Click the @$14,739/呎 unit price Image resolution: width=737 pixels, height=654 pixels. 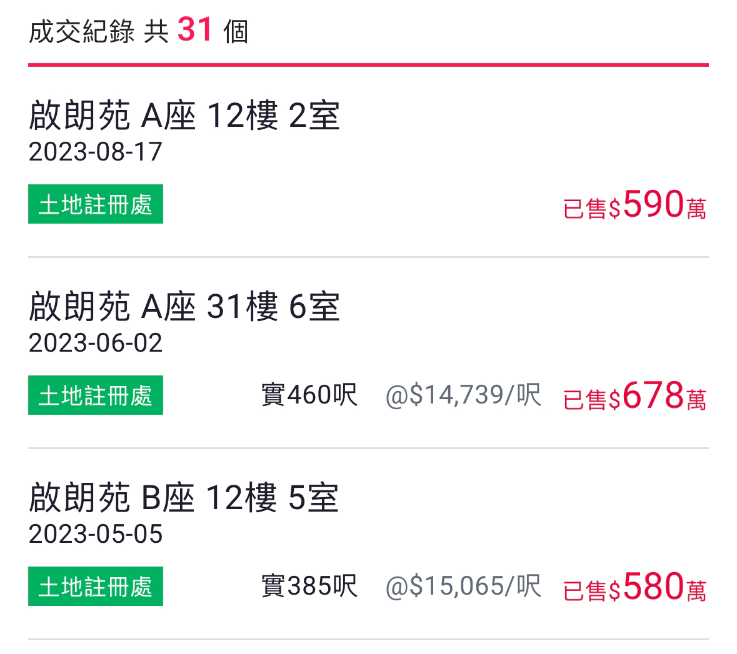[463, 395]
